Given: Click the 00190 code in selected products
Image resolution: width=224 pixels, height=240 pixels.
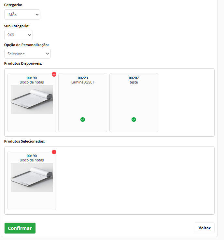Looking at the screenshot, I should coord(32,156).
